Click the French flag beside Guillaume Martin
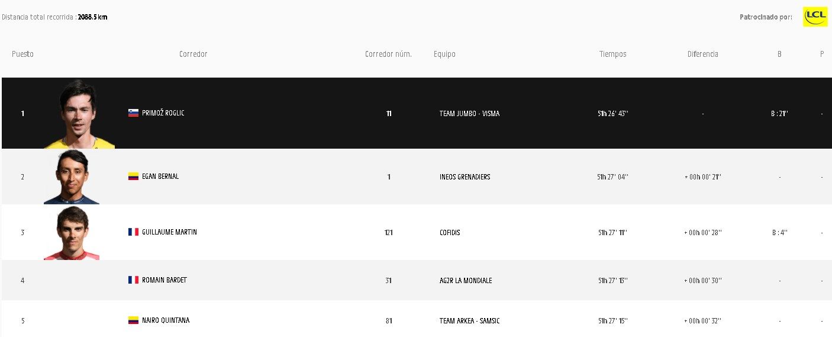 (133, 232)
